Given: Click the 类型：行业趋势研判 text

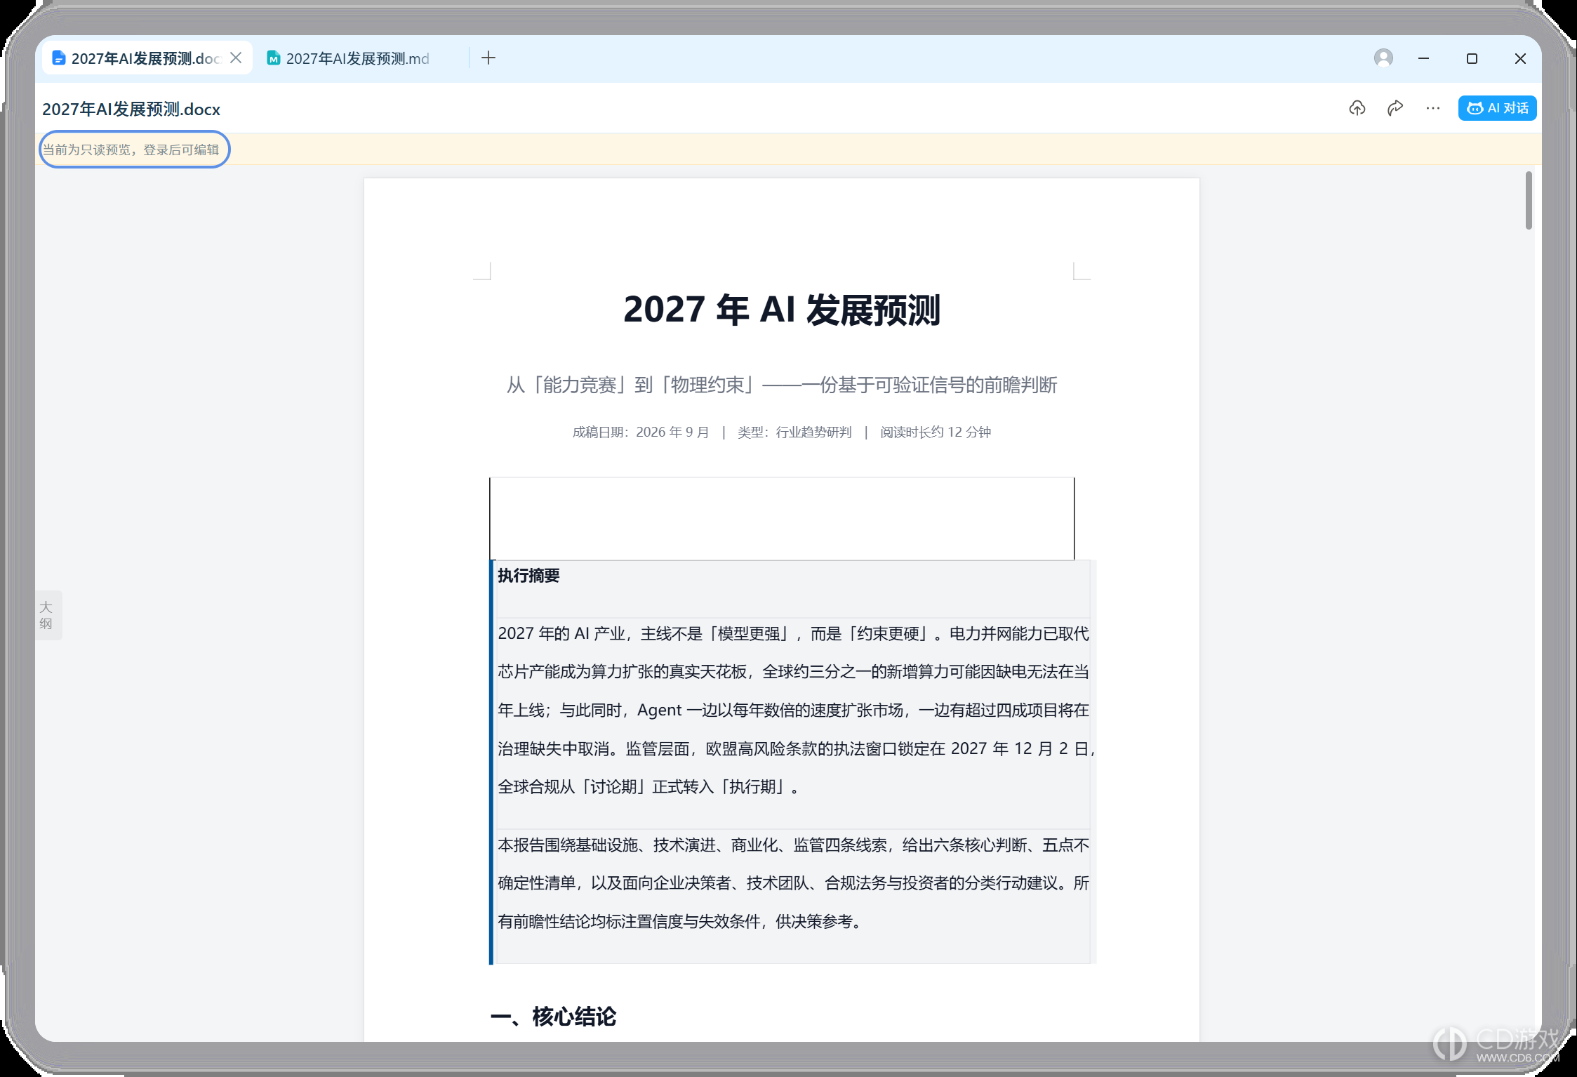Looking at the screenshot, I should click(794, 432).
